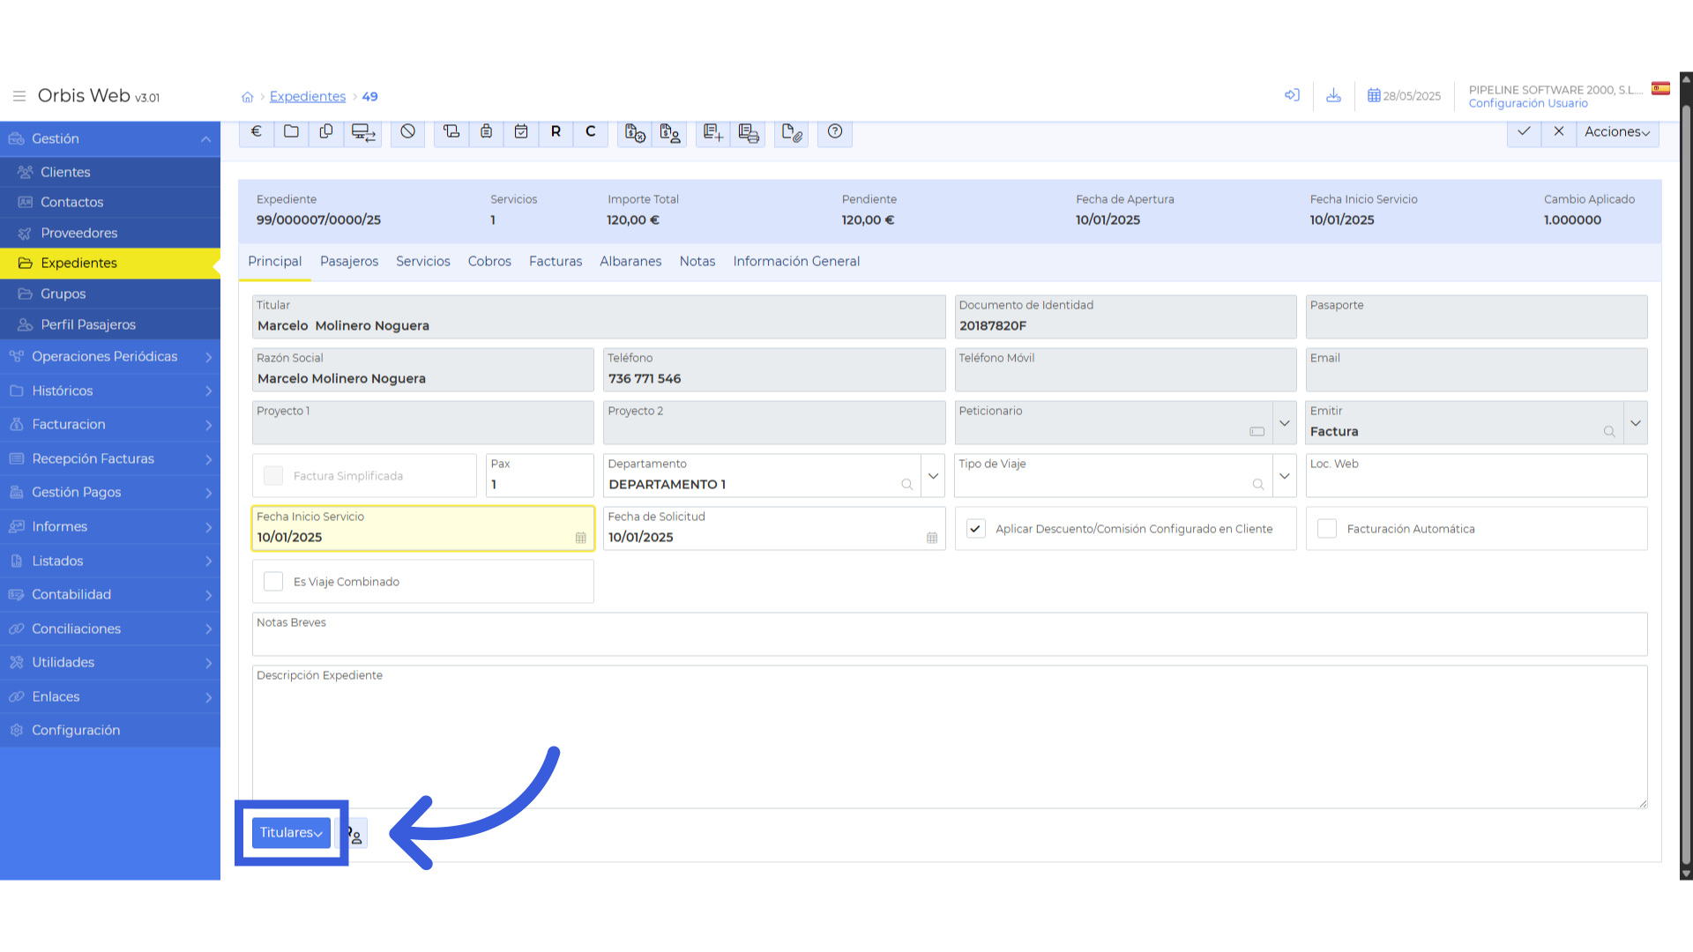Click the invoice with person icon
Image resolution: width=1693 pixels, height=952 pixels.
point(670,132)
